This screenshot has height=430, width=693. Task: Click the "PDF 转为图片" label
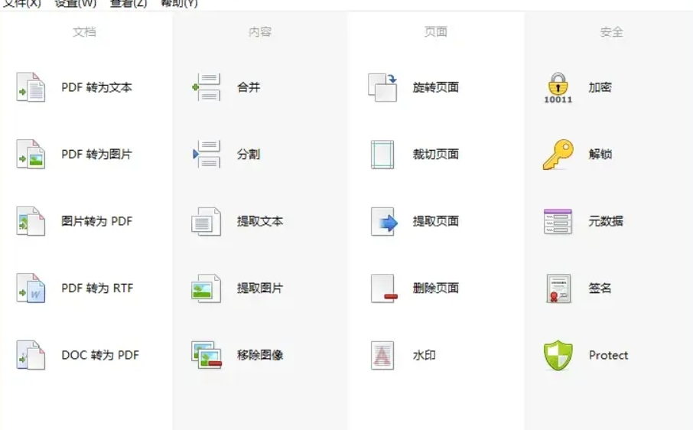(97, 155)
